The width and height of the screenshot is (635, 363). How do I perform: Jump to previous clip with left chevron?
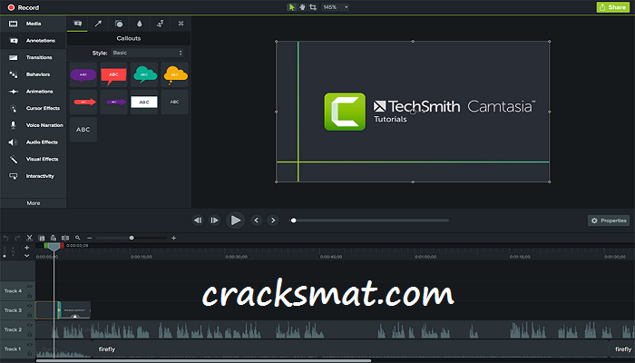pyautogui.click(x=256, y=221)
